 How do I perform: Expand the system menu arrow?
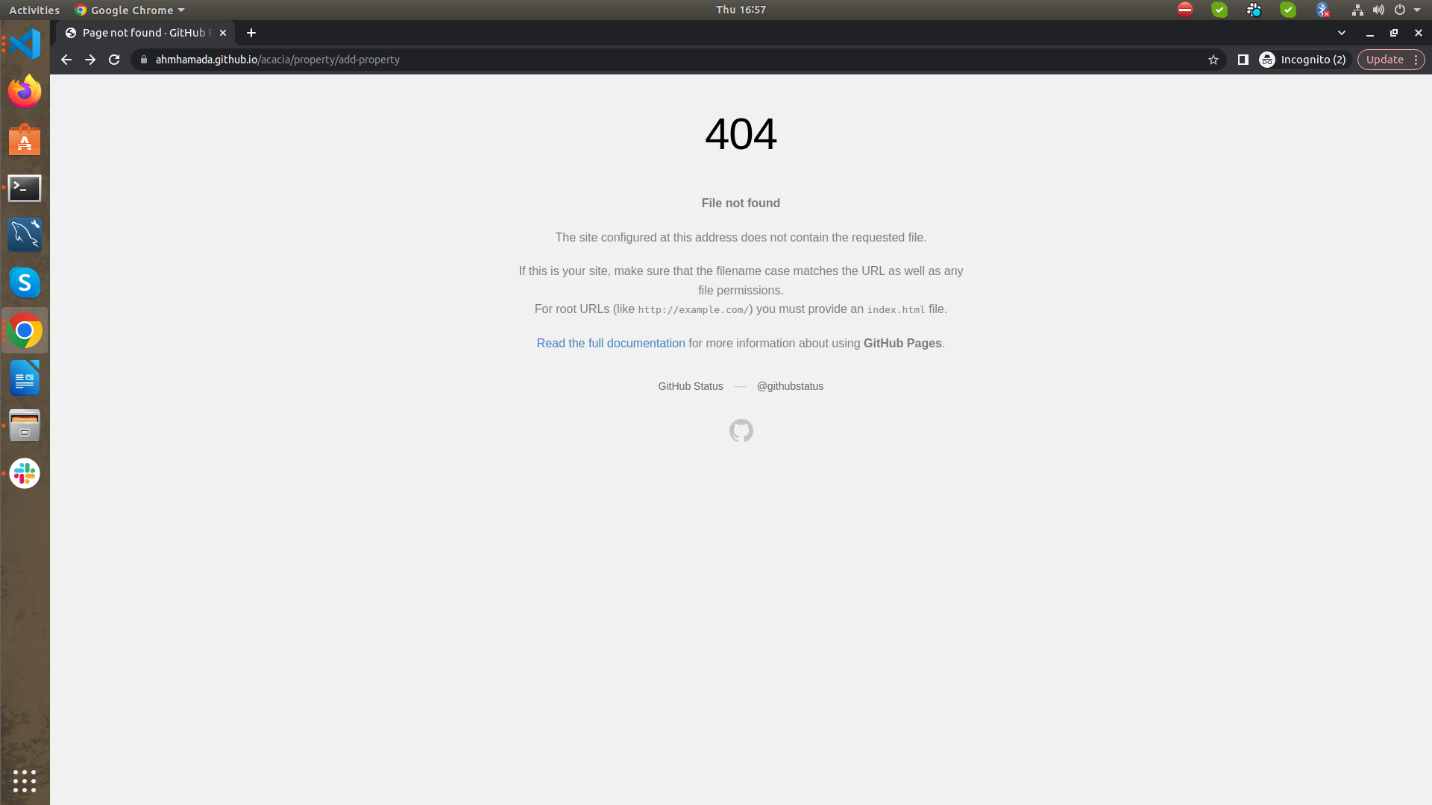tap(1417, 10)
